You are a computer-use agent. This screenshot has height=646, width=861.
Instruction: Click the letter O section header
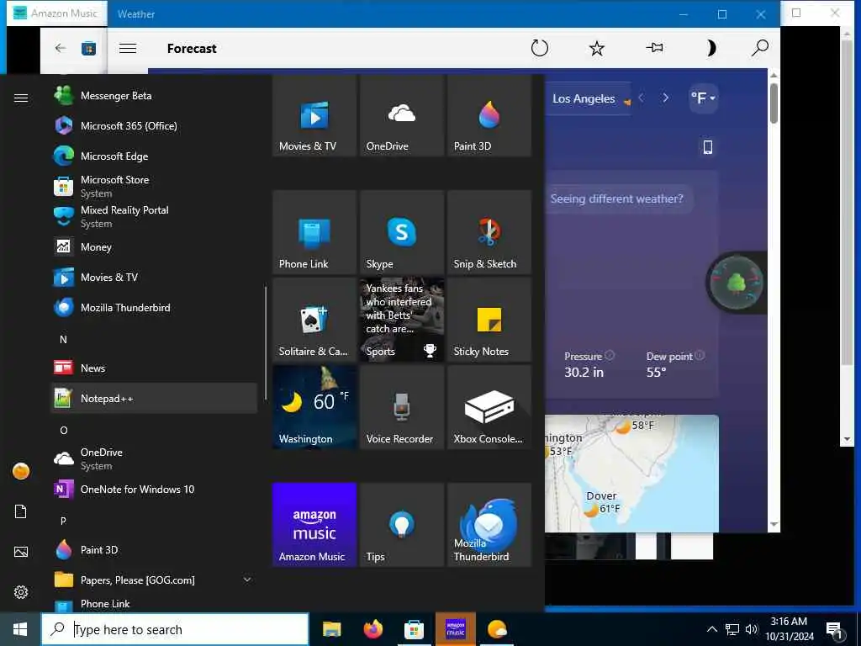(63, 430)
